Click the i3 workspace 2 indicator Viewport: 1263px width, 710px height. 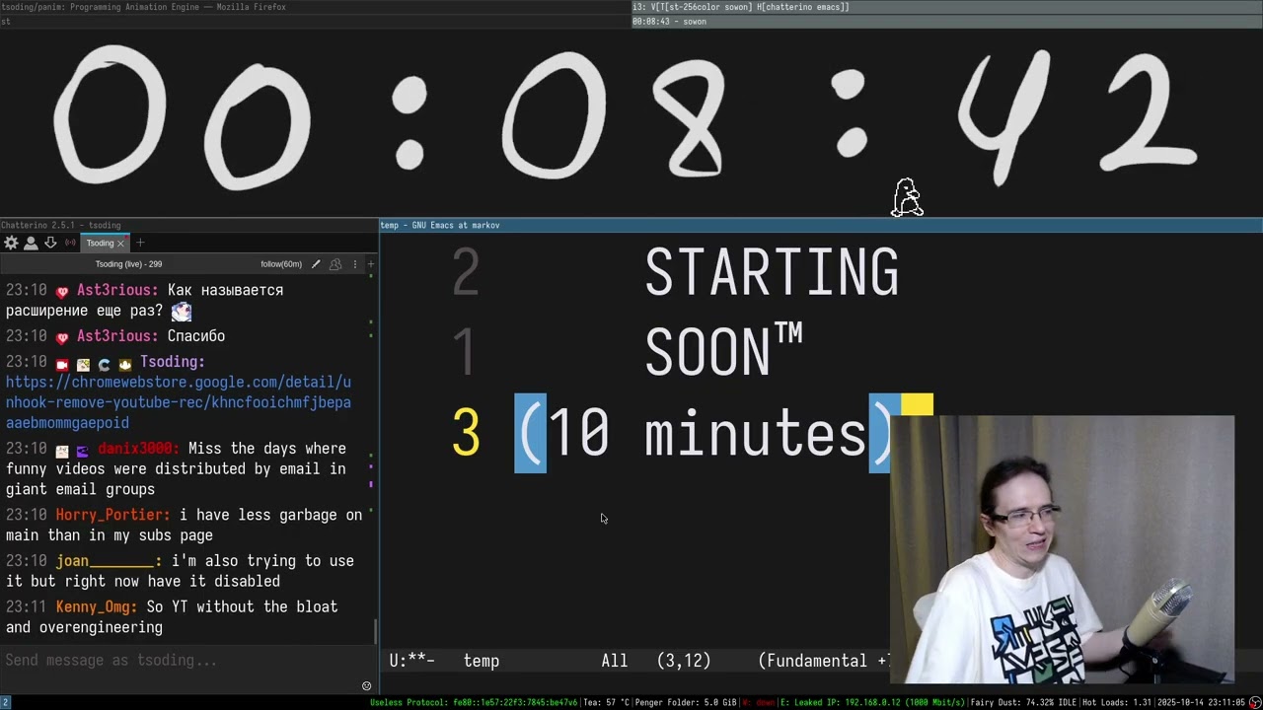point(5,702)
